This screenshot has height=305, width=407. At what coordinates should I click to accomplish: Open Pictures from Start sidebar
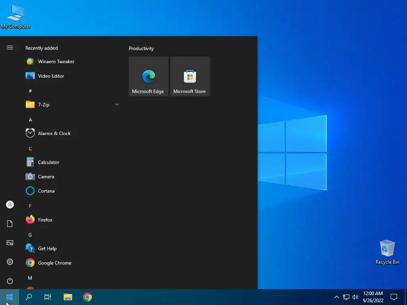click(x=10, y=243)
